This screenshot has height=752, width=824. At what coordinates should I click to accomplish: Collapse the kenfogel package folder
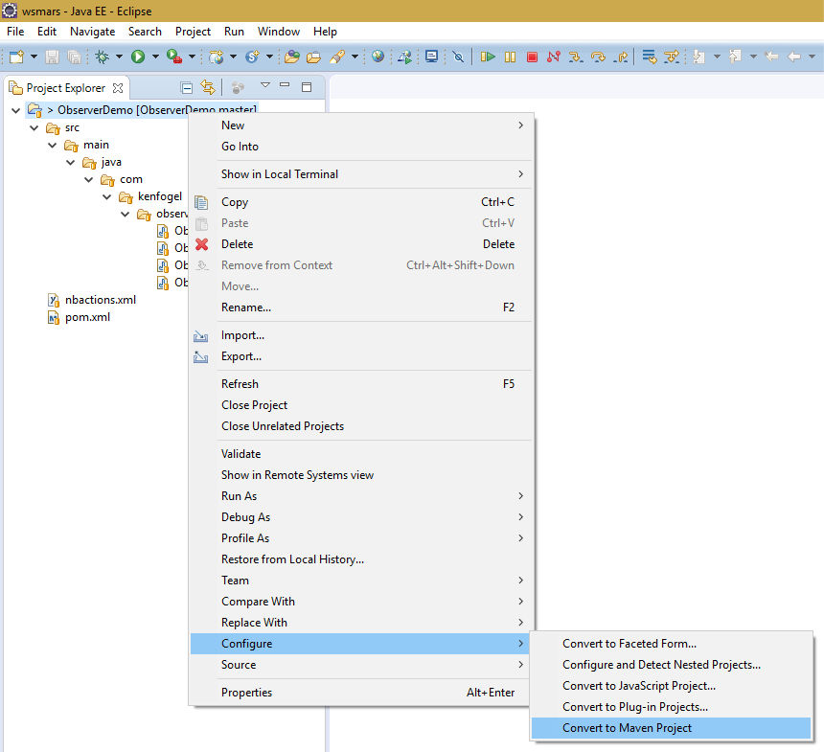[x=107, y=197]
